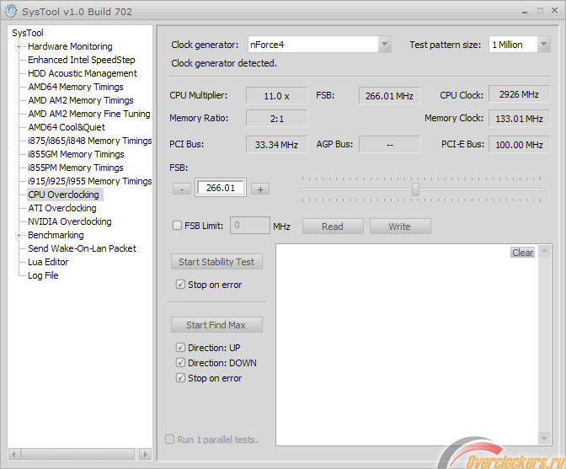The image size is (566, 469).
Task: Open AMD AM2 Memory Fine Tuning
Action: 89,114
